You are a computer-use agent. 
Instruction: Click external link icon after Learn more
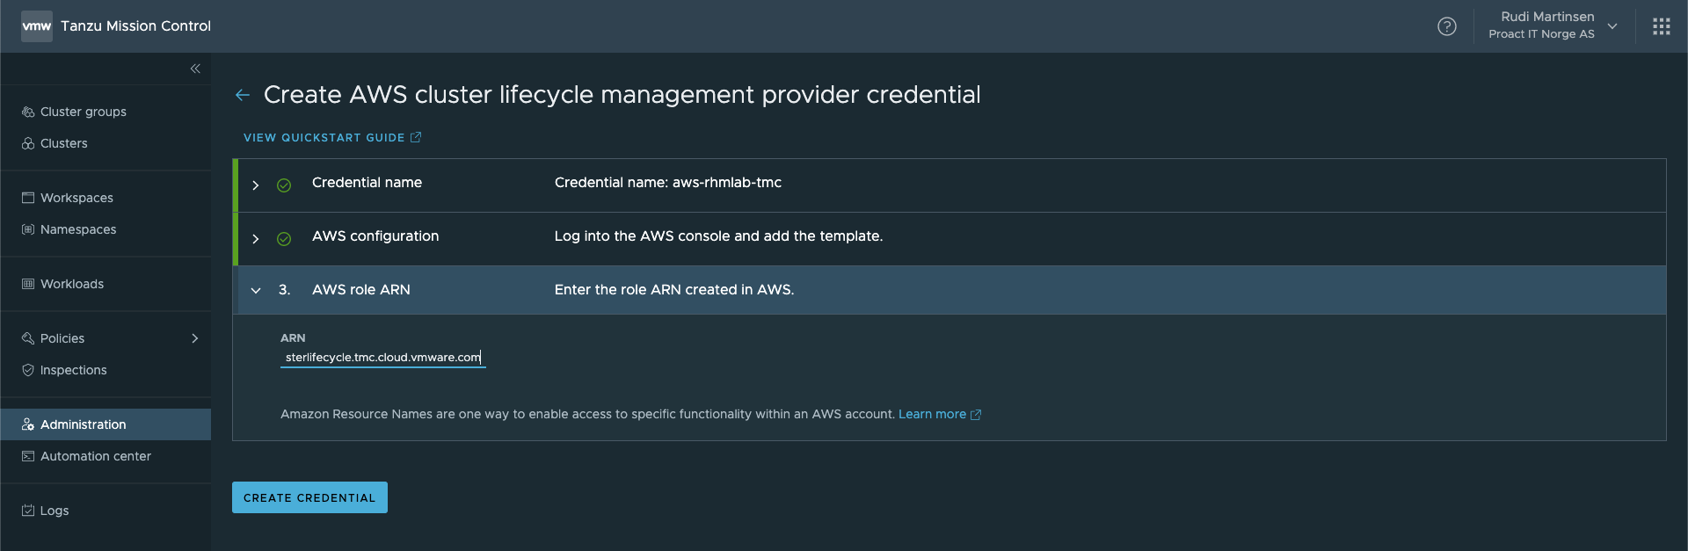click(x=975, y=415)
